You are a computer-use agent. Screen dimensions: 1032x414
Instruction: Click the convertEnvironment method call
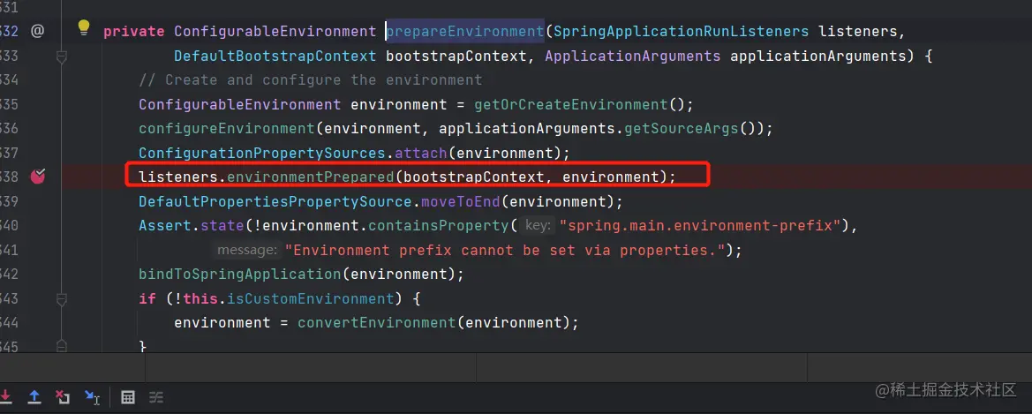pos(376,322)
